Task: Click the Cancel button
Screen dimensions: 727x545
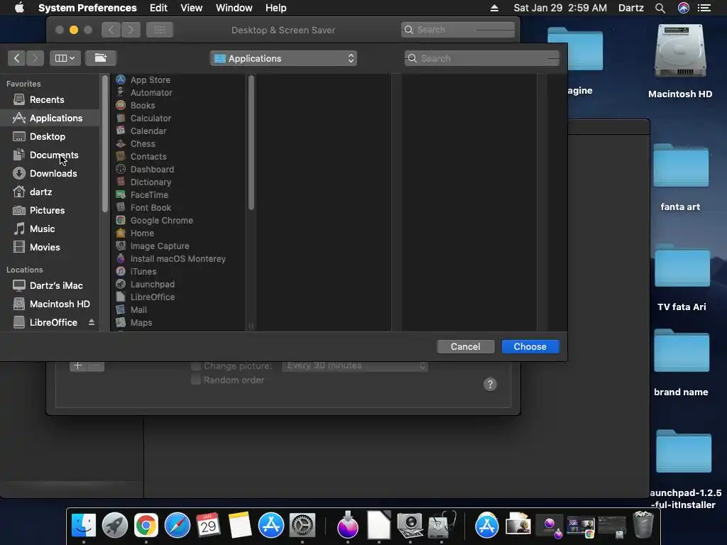Action: tap(466, 346)
